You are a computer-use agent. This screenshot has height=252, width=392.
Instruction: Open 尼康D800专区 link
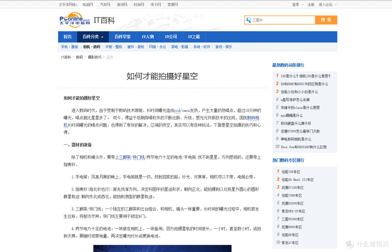pos(292,227)
